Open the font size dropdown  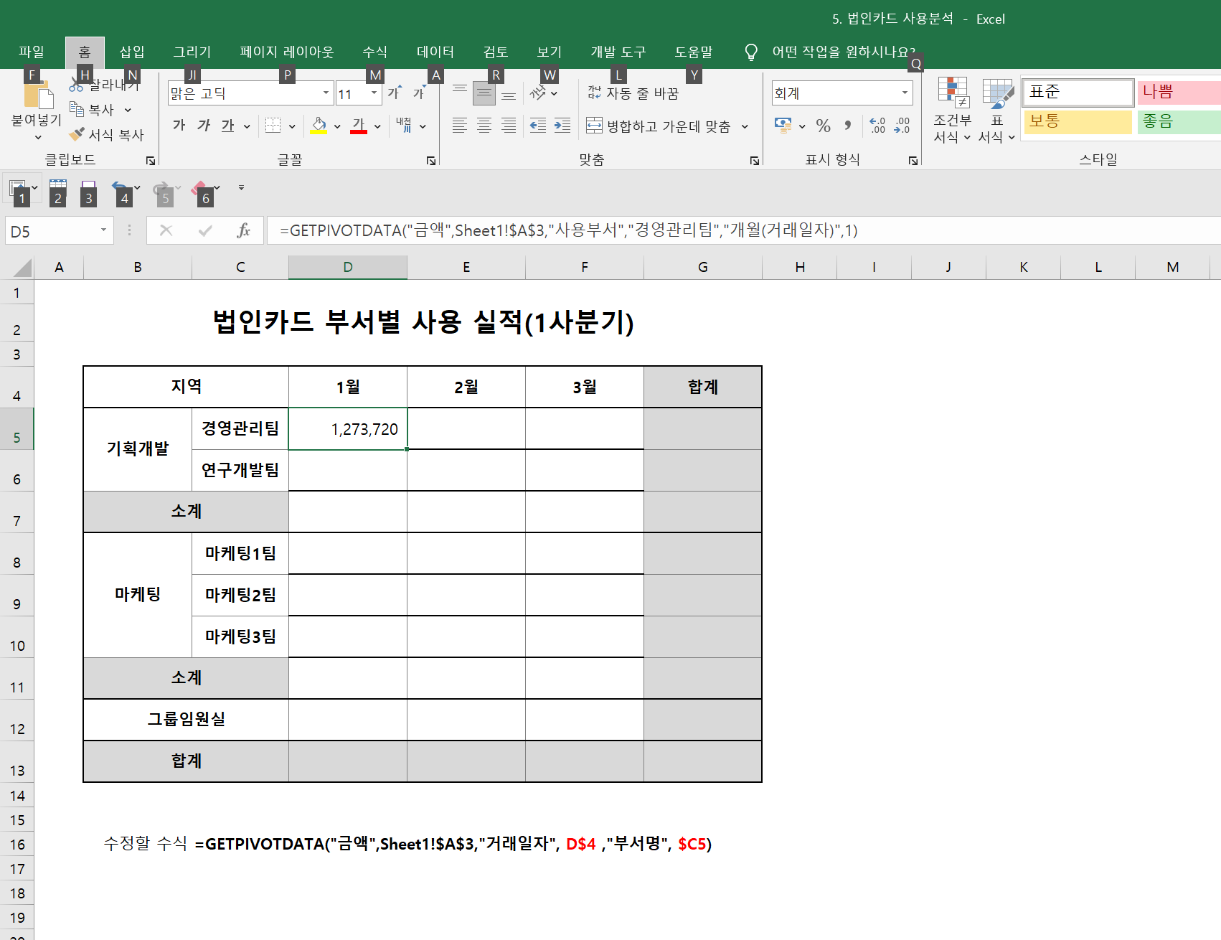(374, 93)
